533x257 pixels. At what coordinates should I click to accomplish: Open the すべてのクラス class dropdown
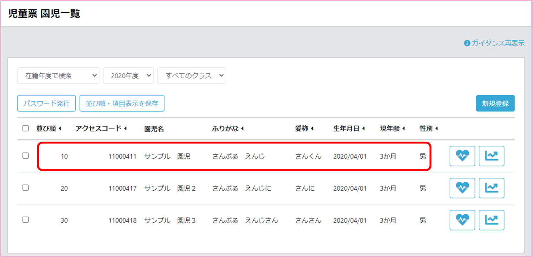pyautogui.click(x=191, y=76)
